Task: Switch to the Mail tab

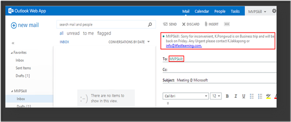Action: (x=186, y=11)
